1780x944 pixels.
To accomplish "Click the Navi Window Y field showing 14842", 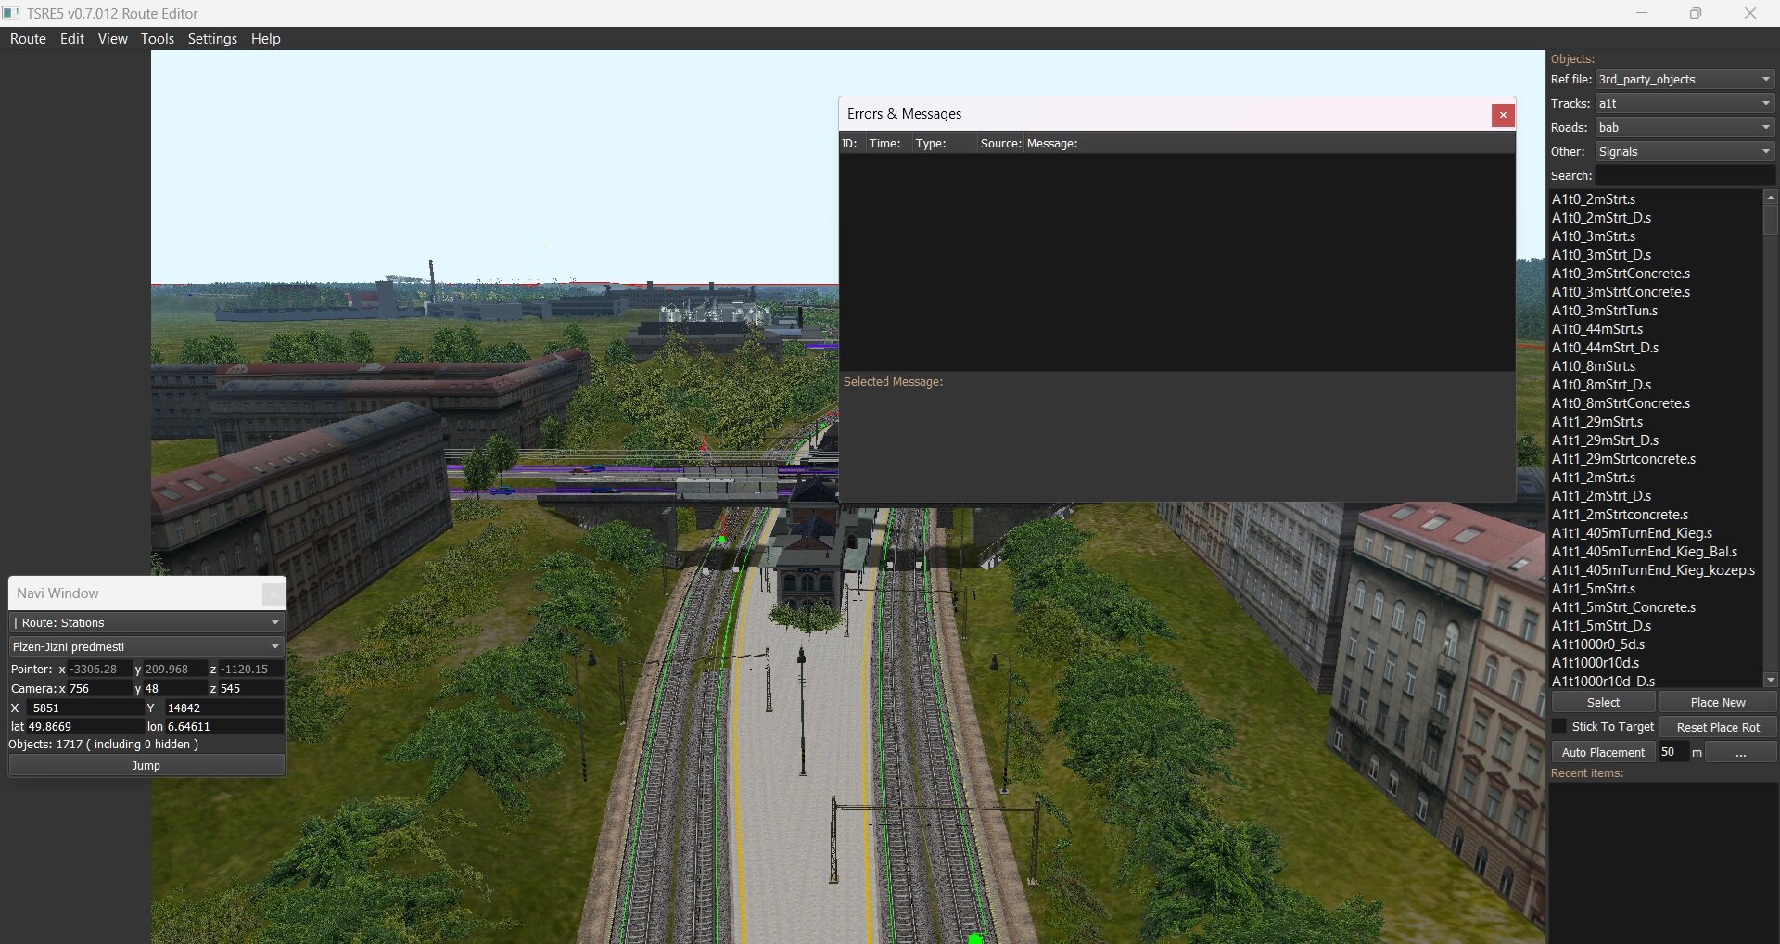I will [x=223, y=708].
